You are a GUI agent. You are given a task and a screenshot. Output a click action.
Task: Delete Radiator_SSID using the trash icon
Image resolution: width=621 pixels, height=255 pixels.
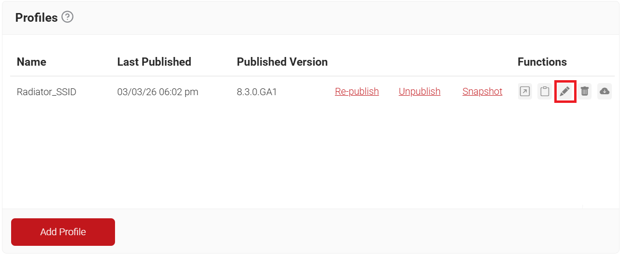click(x=585, y=91)
